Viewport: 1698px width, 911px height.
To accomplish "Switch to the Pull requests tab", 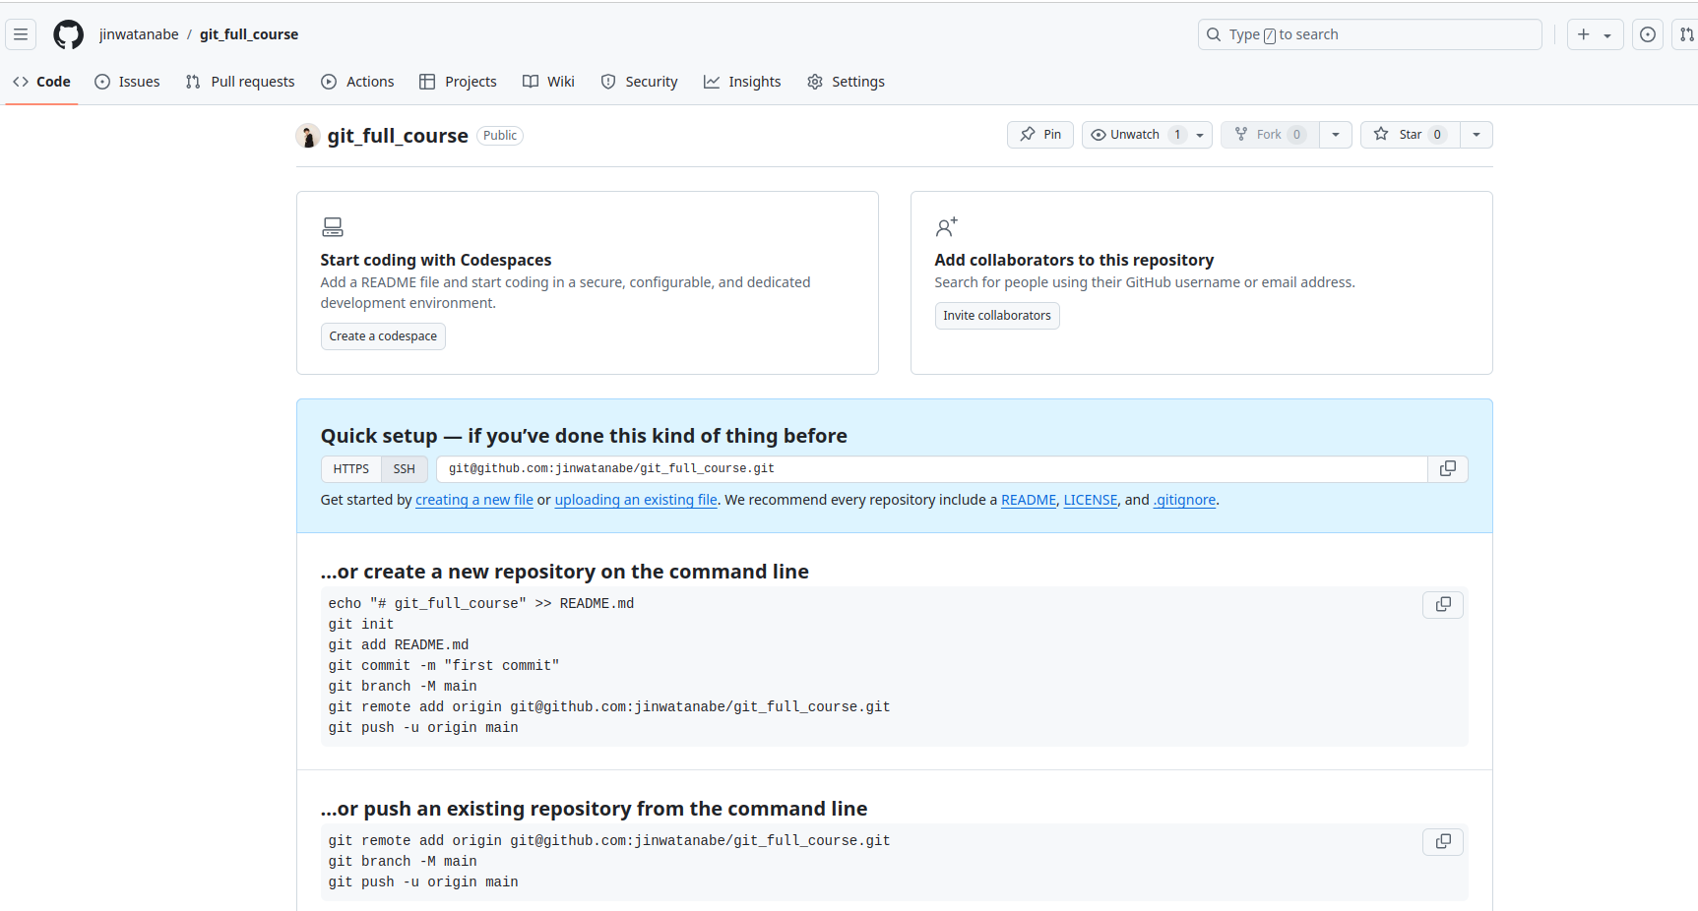I will (x=240, y=82).
